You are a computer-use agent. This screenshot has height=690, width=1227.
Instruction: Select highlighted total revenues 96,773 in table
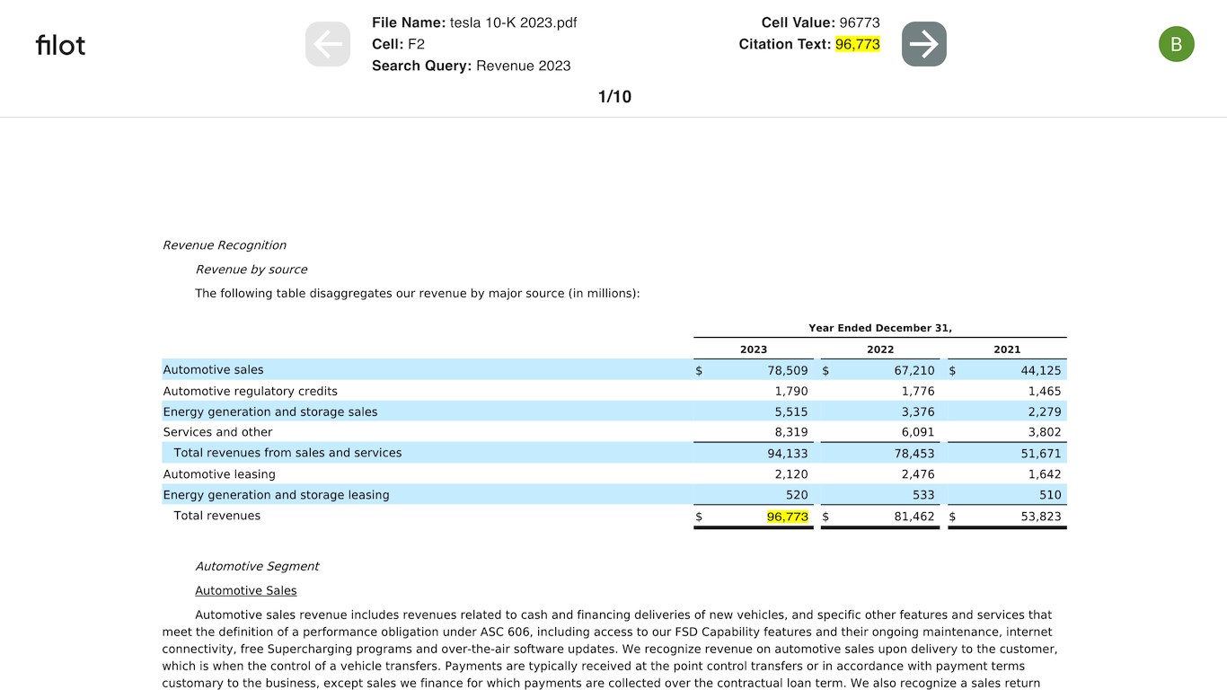[x=787, y=517]
